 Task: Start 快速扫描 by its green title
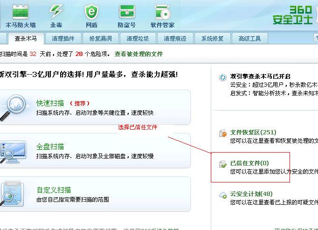50,103
